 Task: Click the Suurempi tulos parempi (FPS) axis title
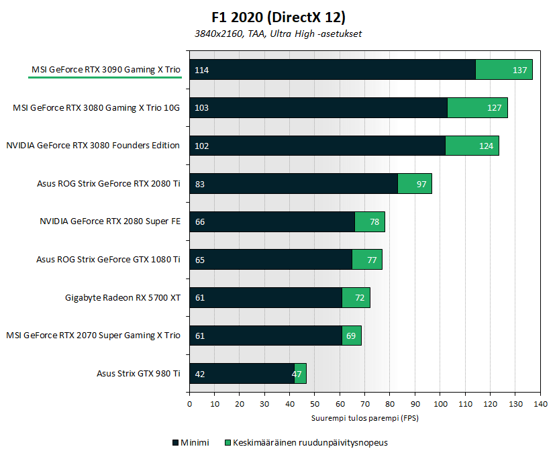364,418
